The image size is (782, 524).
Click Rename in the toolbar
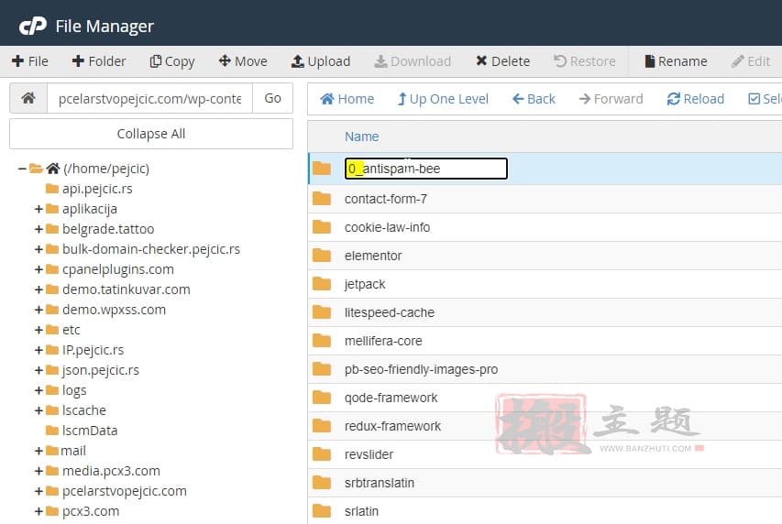coord(675,61)
